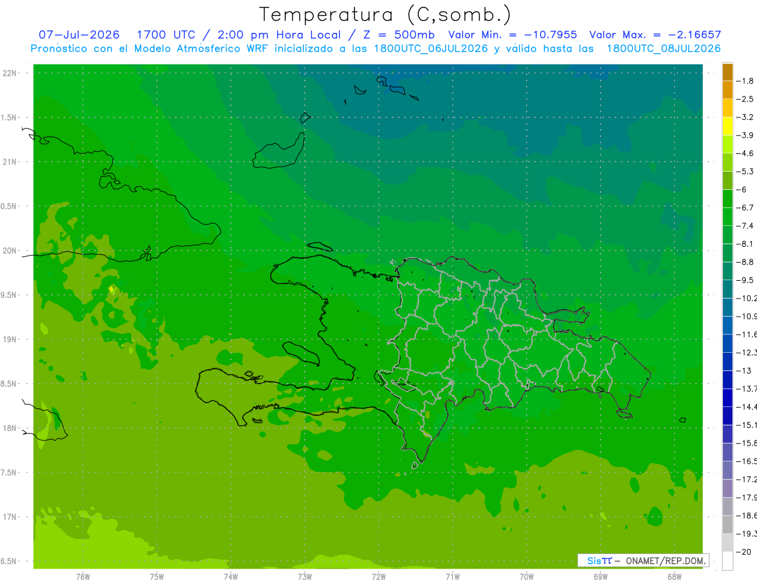Click the "-10.2" legend value
This screenshot has height=585, width=757.
coord(747,298)
